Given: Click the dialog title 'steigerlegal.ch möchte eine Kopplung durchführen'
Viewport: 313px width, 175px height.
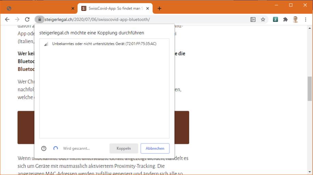Looking at the screenshot, I should click(x=92, y=33).
